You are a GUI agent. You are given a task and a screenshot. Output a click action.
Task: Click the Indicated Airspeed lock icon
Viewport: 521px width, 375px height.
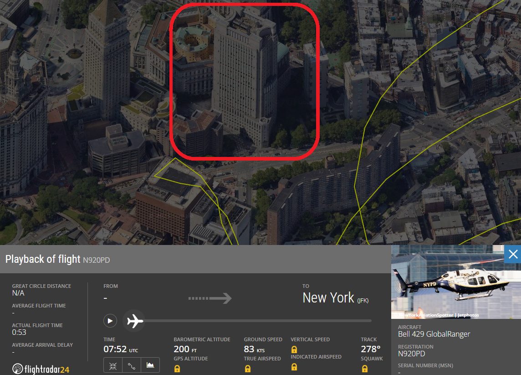coord(294,366)
